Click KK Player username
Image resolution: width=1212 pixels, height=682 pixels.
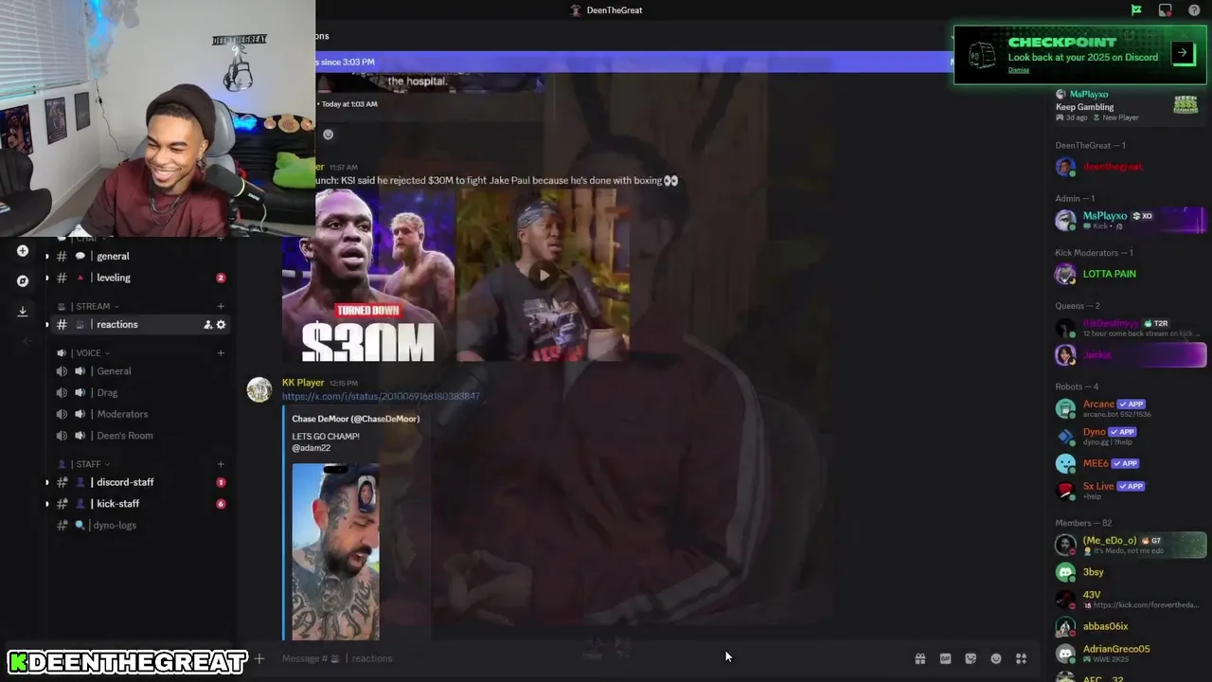pos(303,383)
